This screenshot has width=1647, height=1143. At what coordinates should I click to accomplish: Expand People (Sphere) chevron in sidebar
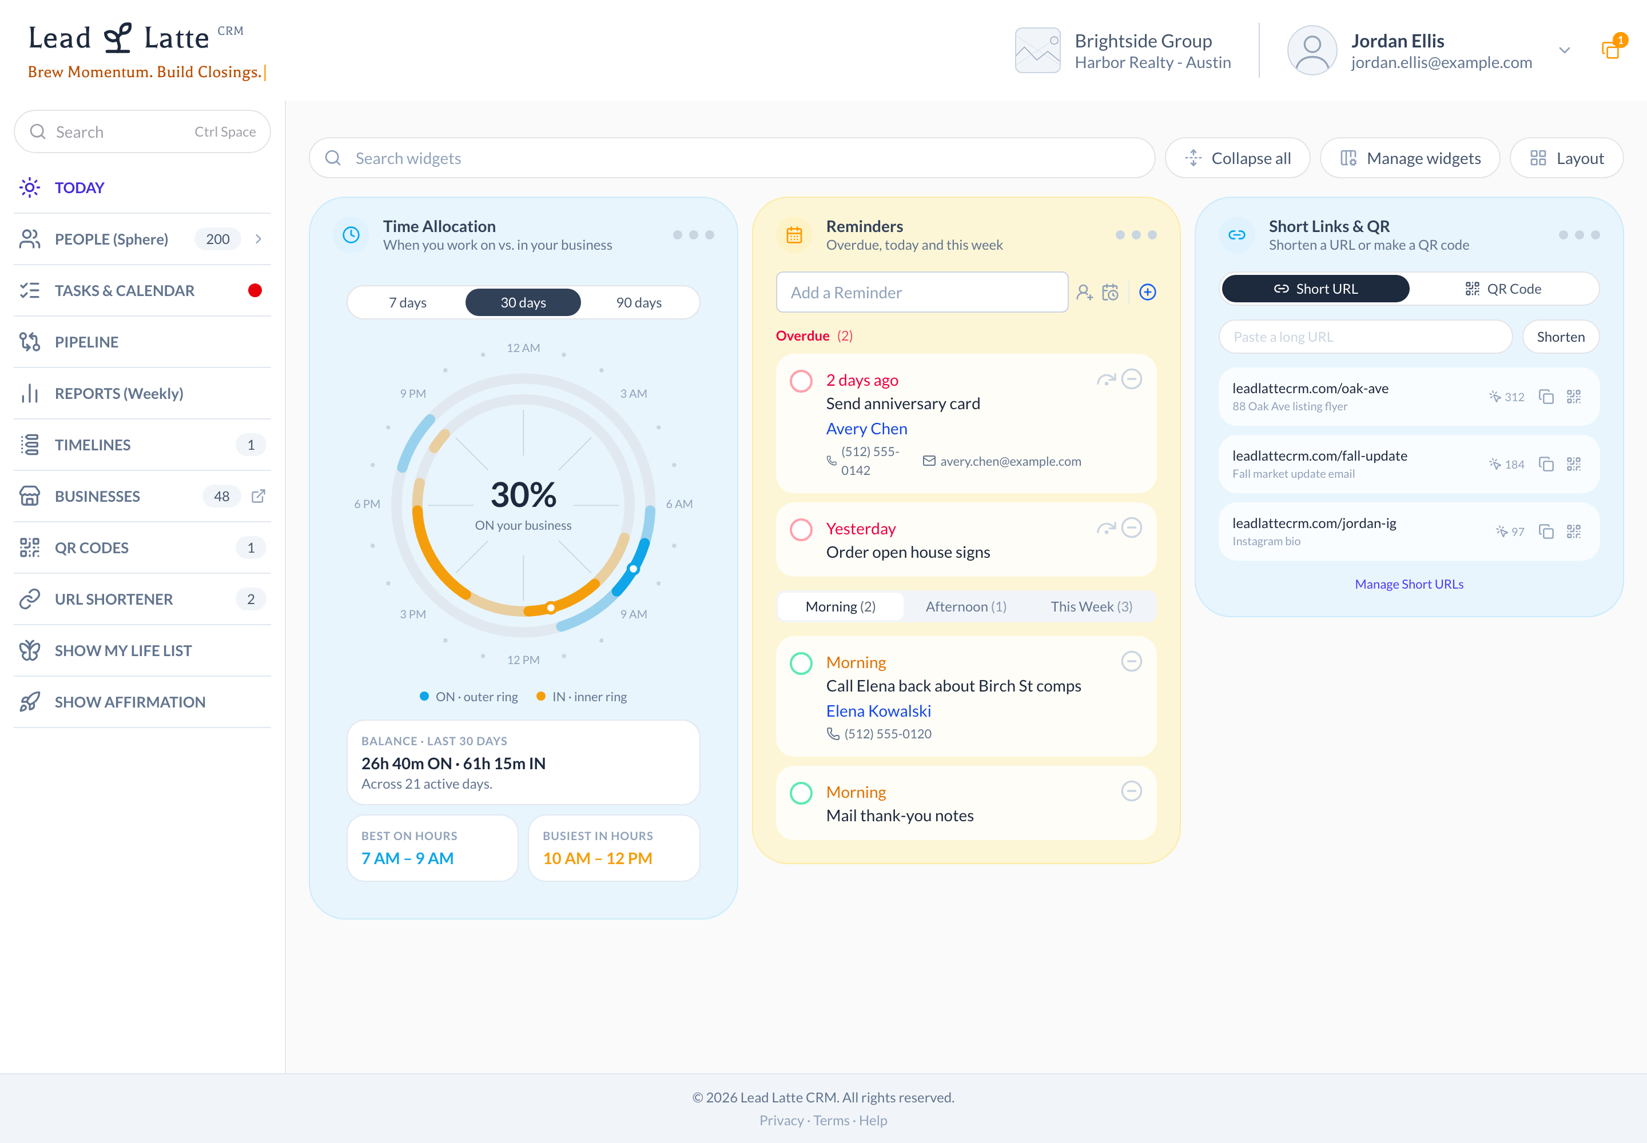pos(258,239)
